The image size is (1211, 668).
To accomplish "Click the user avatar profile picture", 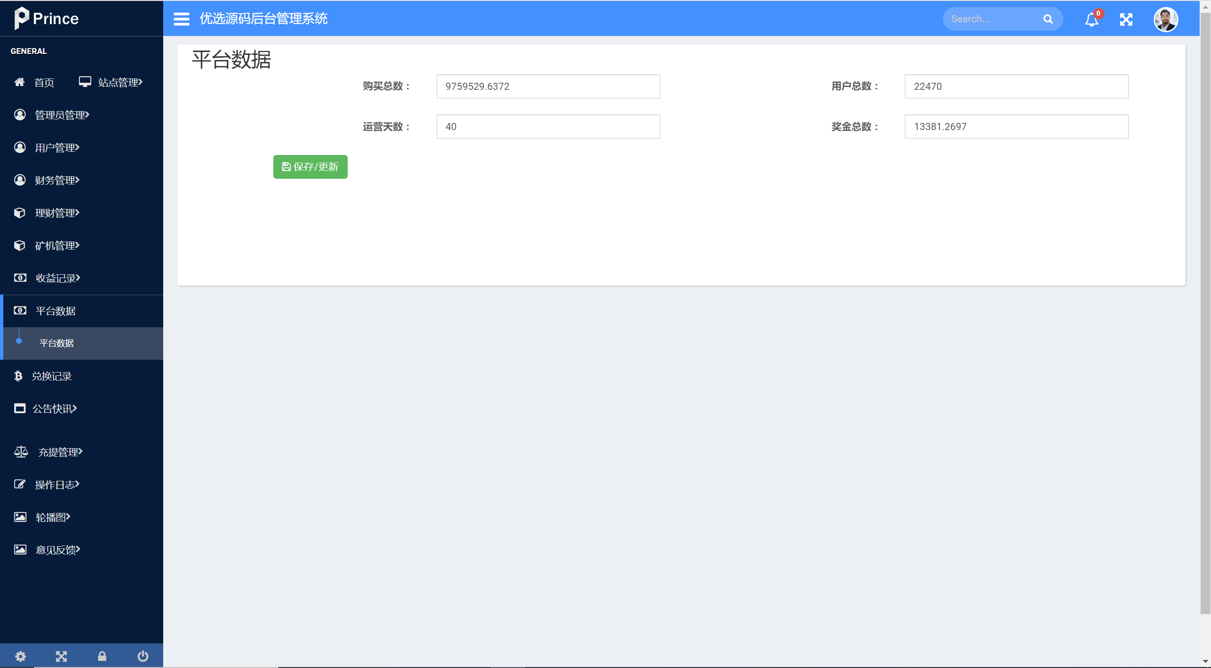I will (x=1165, y=19).
